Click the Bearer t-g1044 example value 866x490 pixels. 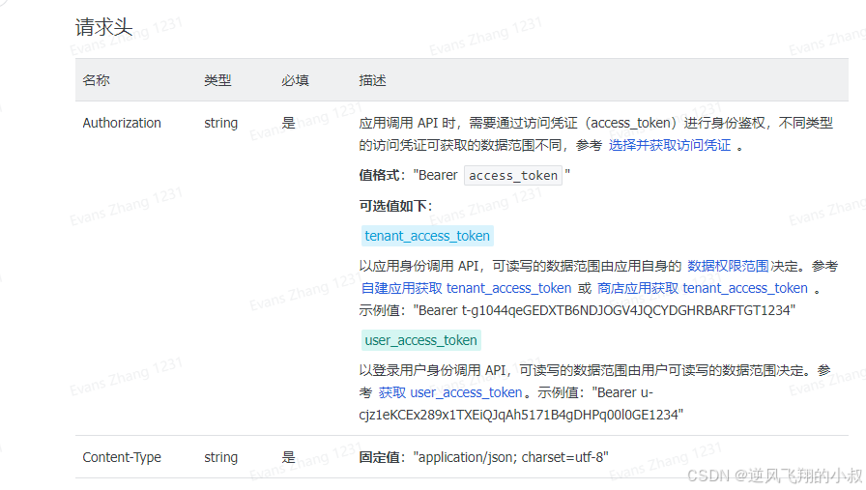tap(604, 310)
